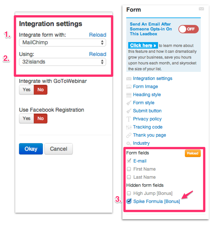Open the MailChimp integration dropdown
The image size is (215, 225).
(x=62, y=43)
